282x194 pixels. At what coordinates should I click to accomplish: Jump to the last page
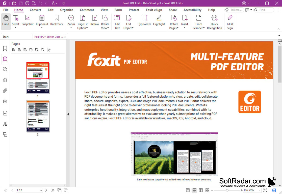coord(53,190)
